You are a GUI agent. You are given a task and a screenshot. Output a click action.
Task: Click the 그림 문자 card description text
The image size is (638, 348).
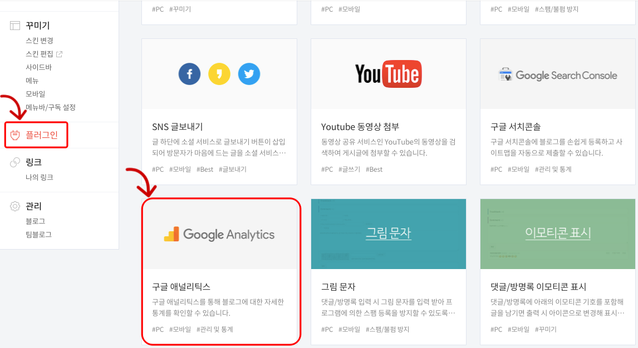click(388, 307)
